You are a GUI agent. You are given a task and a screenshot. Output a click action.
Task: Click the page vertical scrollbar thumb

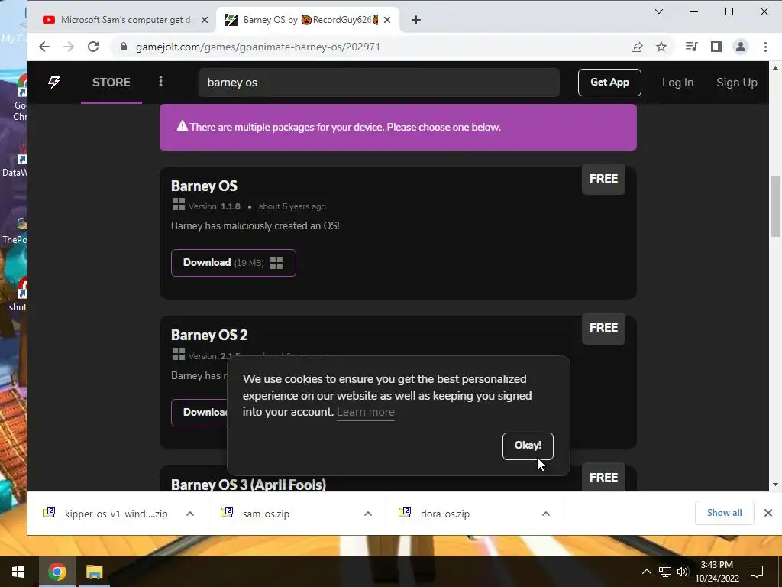775,206
